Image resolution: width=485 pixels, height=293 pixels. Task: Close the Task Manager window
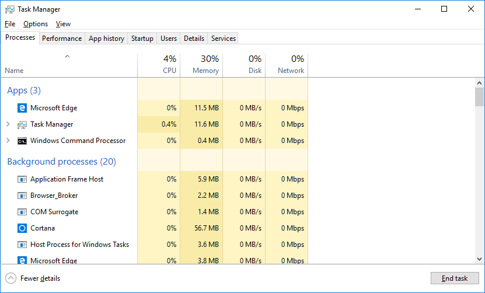pyautogui.click(x=471, y=9)
